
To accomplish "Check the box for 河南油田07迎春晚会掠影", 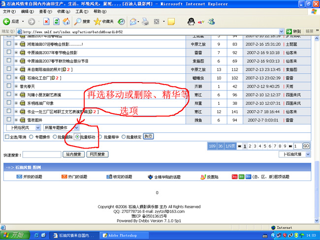I will [x=9, y=43].
